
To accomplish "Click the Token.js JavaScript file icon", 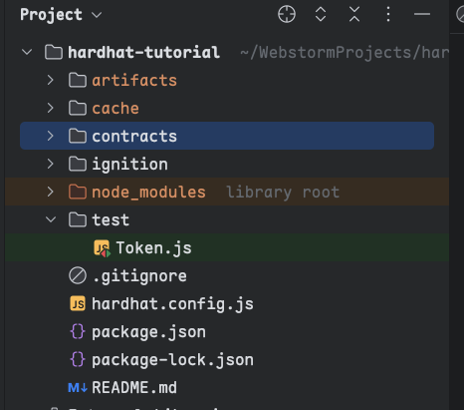I will pyautogui.click(x=102, y=248).
